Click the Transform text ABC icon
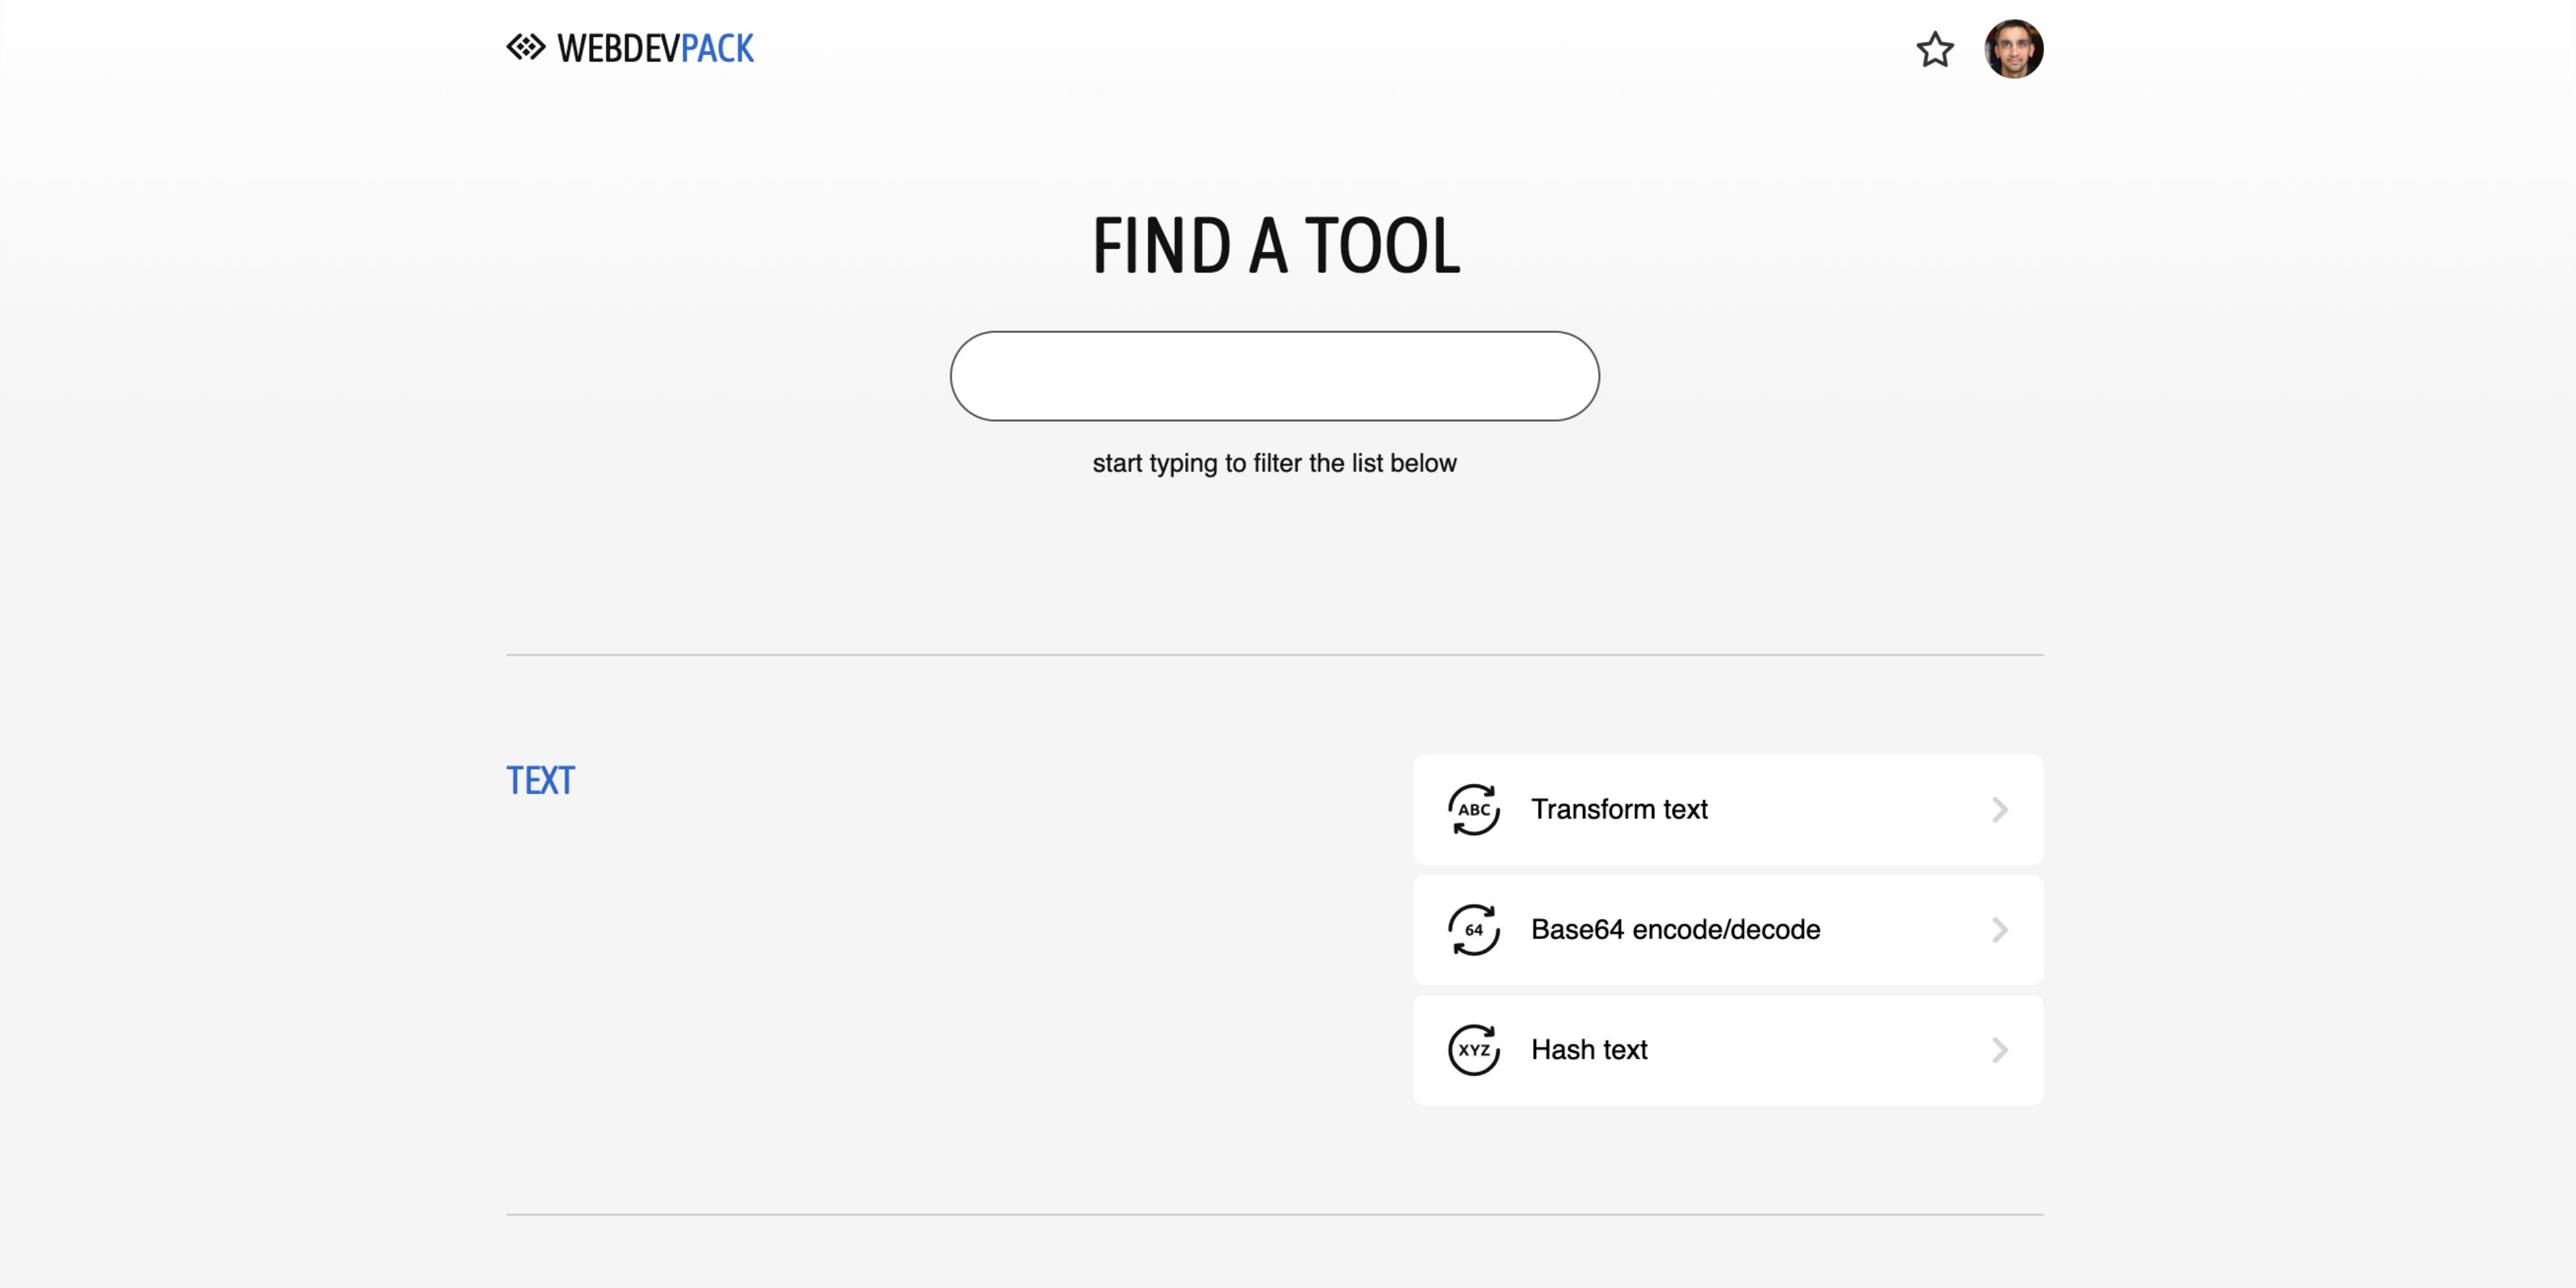 click(x=1474, y=809)
